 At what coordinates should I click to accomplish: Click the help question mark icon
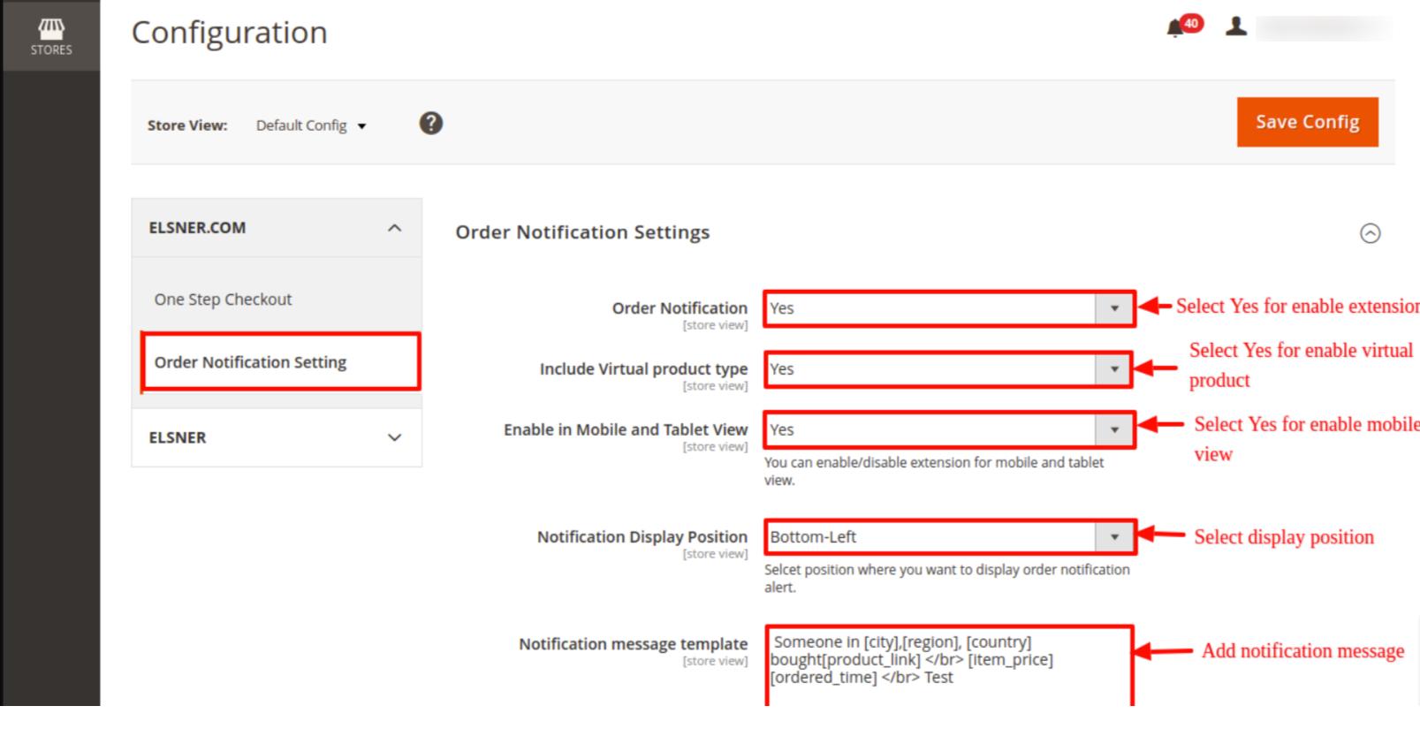coord(430,124)
